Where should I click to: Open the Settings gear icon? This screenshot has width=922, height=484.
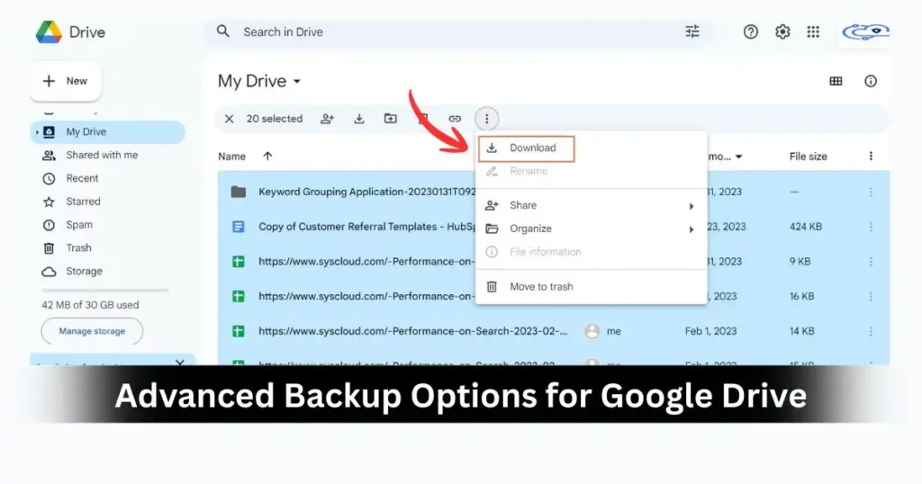click(x=782, y=31)
